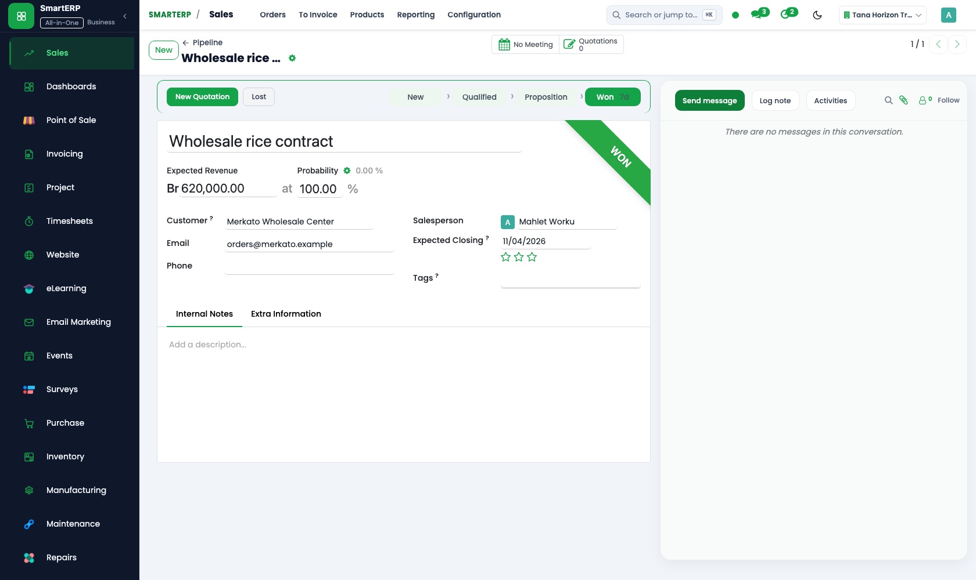
Task: Open eLearning module
Action: (71, 288)
